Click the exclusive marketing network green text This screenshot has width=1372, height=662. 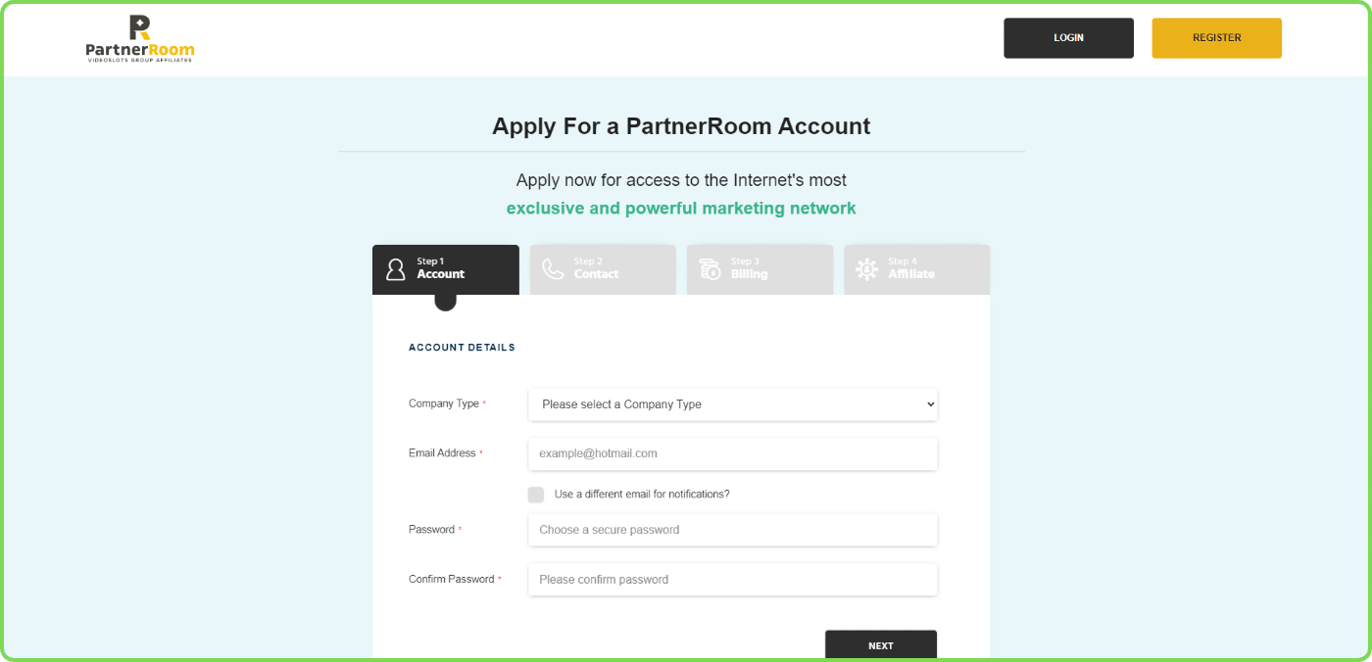tap(681, 208)
